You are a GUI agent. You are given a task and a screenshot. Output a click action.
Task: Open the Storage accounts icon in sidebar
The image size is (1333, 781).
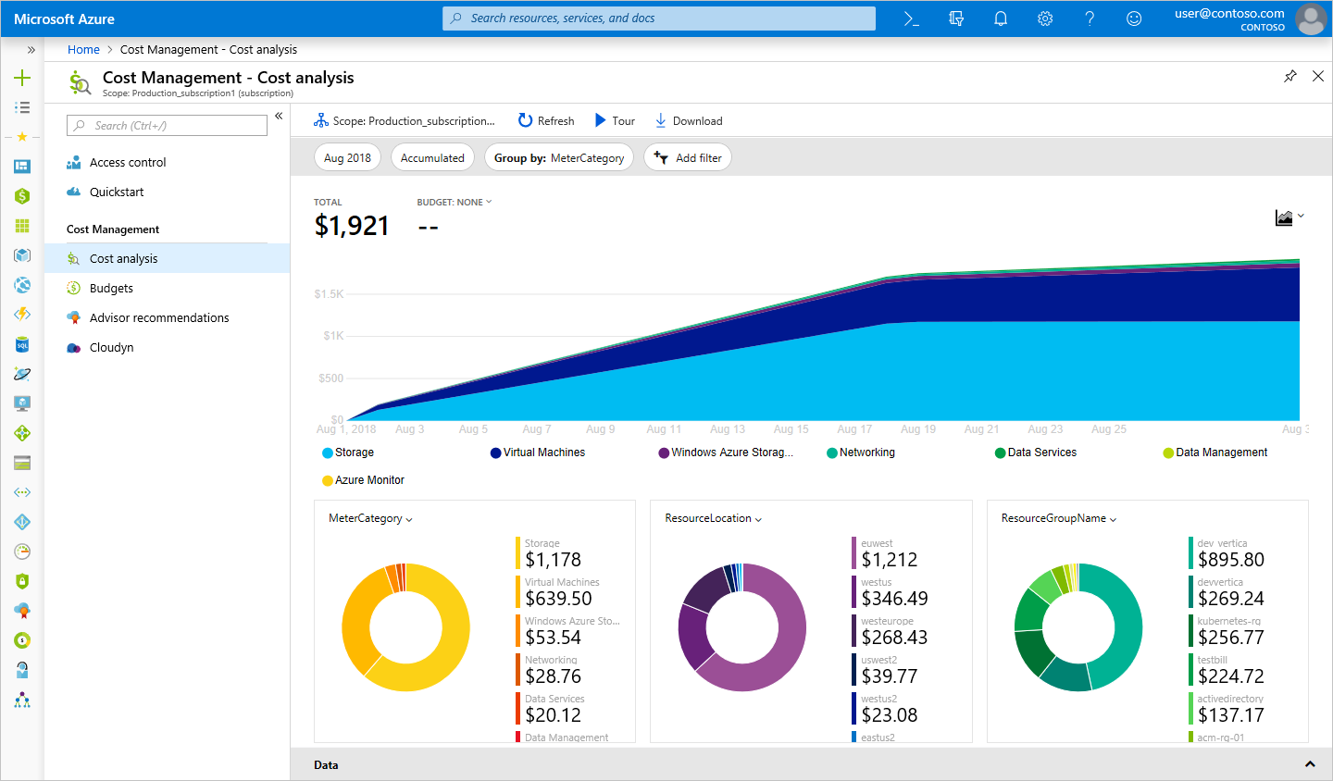coord(22,463)
